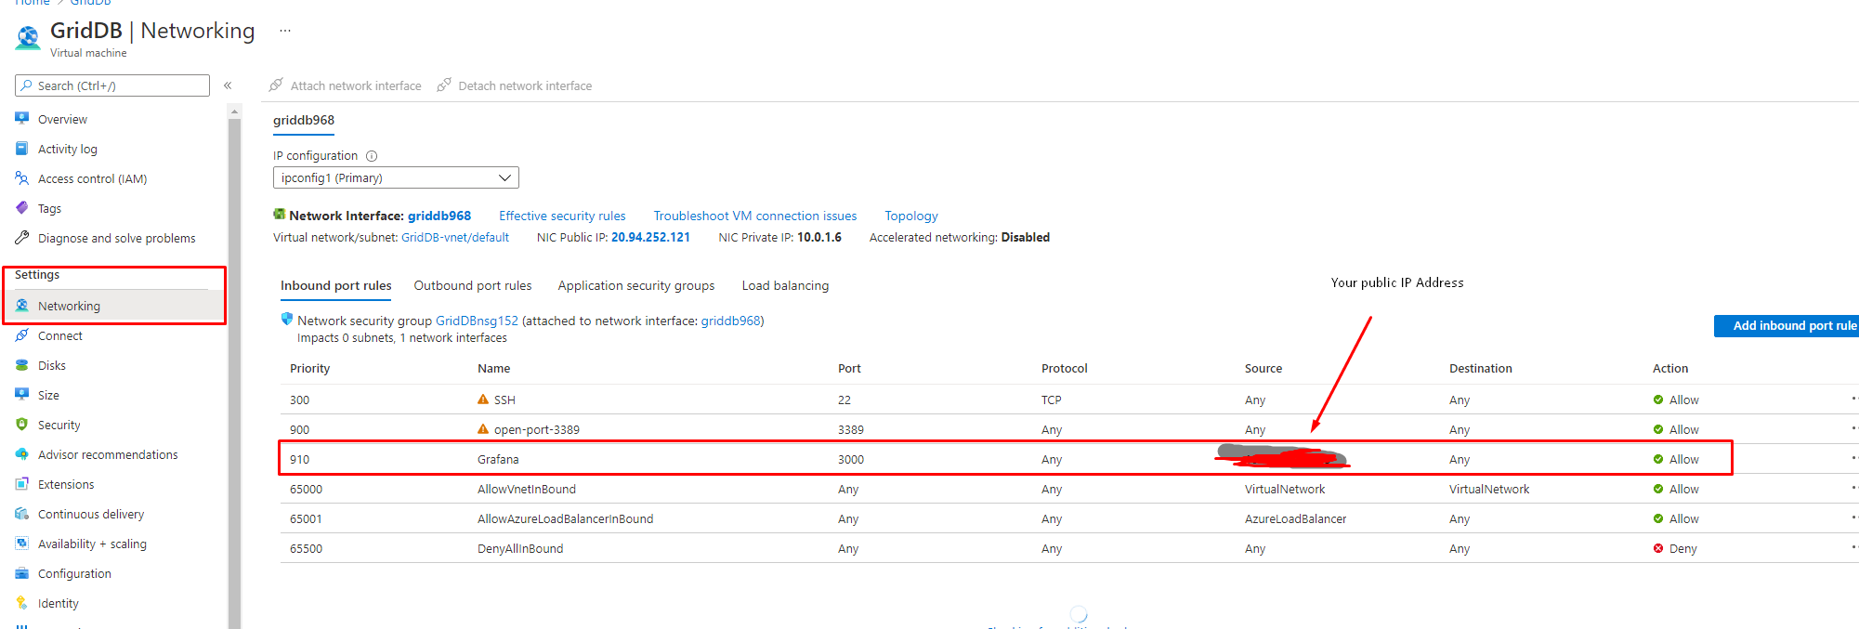The height and width of the screenshot is (629, 1859).
Task: Click the Tags icon in sidebar
Action: (x=22, y=208)
